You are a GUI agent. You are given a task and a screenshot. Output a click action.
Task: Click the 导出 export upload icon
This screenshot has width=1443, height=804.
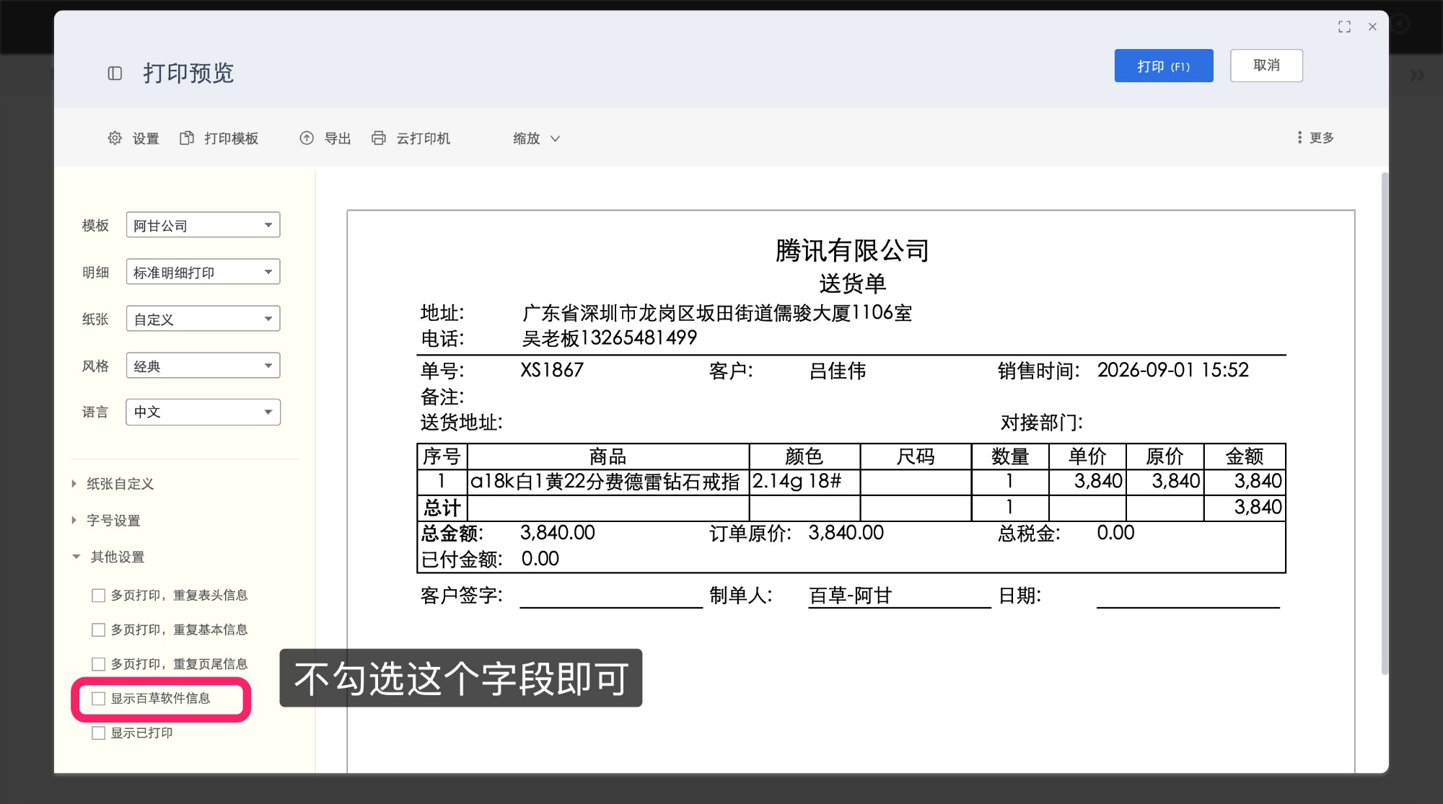coord(307,138)
